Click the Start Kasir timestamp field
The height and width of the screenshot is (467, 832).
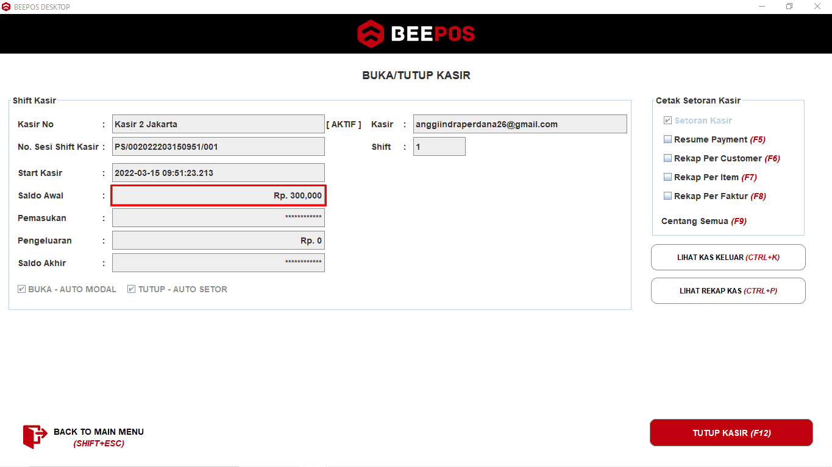(218, 173)
